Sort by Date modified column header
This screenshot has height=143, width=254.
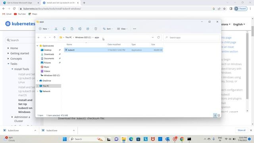114,44
